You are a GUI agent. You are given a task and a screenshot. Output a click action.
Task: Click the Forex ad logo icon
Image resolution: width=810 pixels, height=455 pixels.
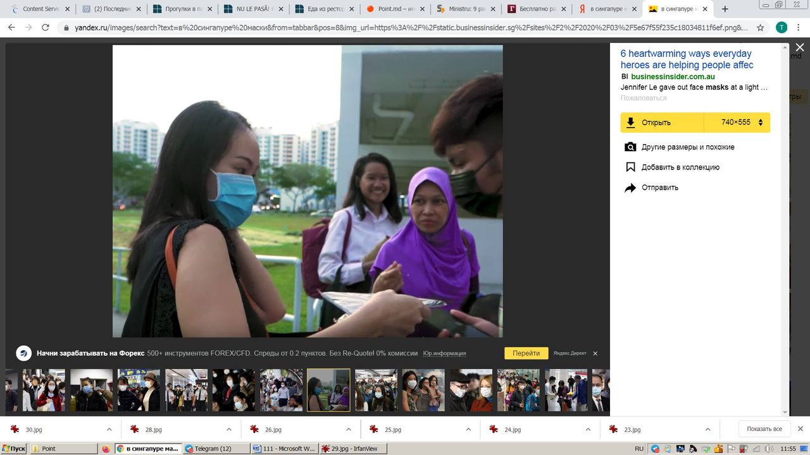(24, 353)
